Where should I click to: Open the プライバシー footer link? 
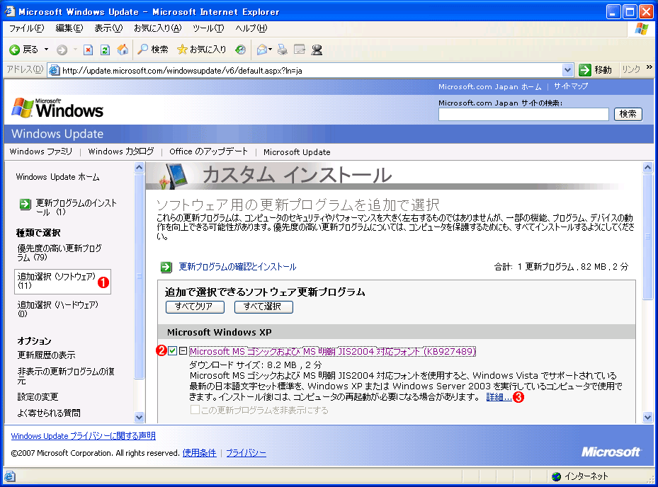point(246,453)
